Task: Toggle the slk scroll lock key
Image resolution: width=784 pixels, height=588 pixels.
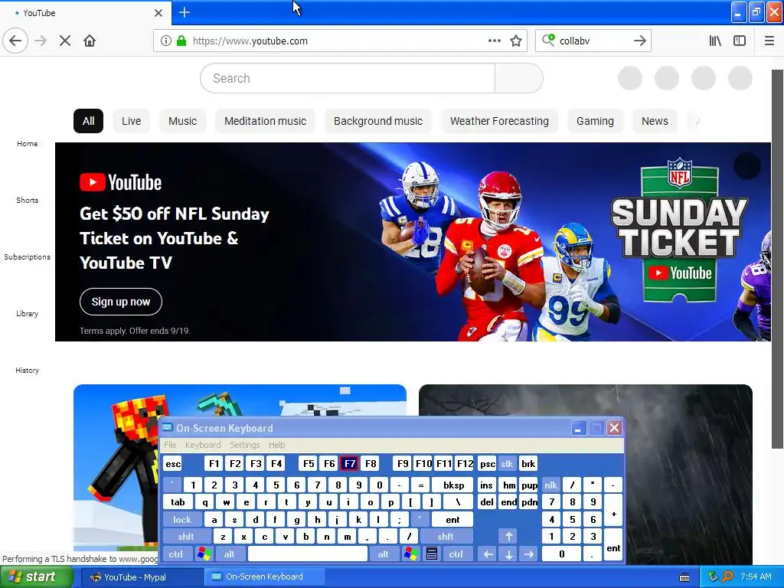Action: tap(507, 464)
